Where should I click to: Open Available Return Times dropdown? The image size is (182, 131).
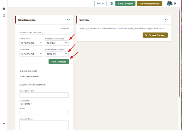click(57, 54)
